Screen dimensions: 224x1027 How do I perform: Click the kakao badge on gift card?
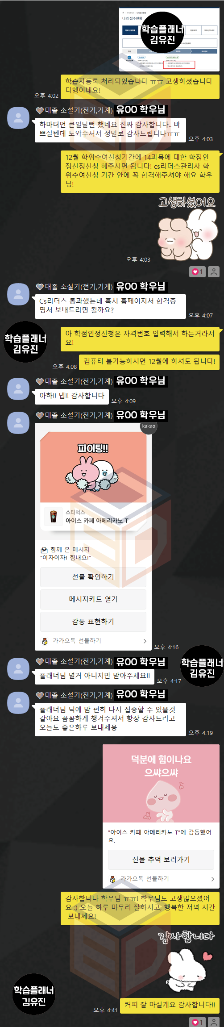[x=149, y=426]
